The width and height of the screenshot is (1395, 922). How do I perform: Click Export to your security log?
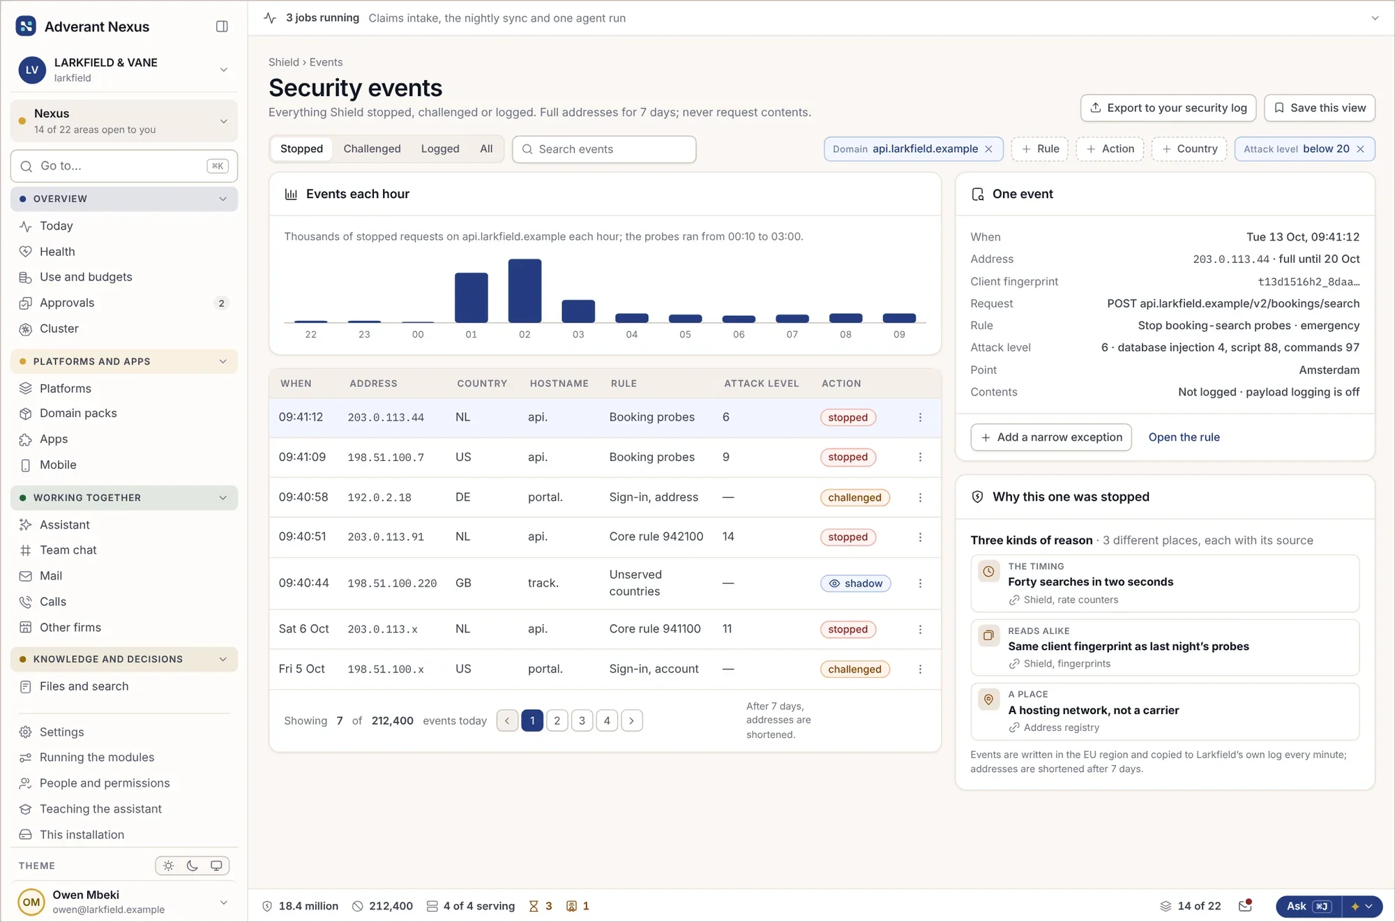click(x=1168, y=108)
